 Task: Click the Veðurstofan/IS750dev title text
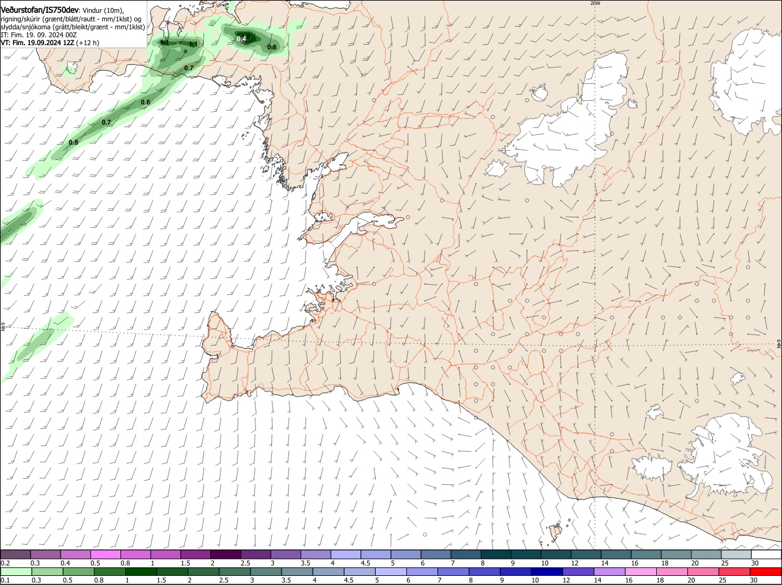pos(39,10)
